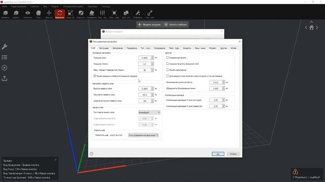Screen dimensions: 325x182
Task: Click the minimum segment length stepper arrows
Action: coord(223,82)
